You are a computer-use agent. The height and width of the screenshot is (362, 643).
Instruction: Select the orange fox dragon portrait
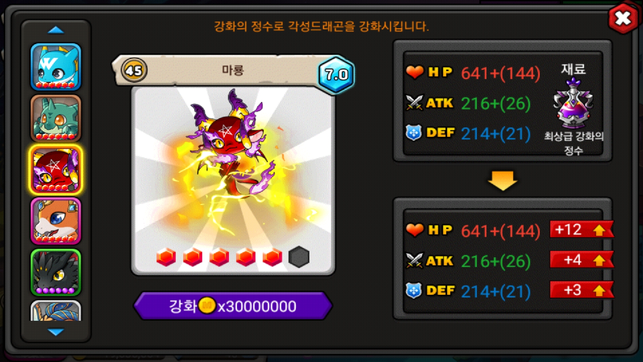coord(56,221)
